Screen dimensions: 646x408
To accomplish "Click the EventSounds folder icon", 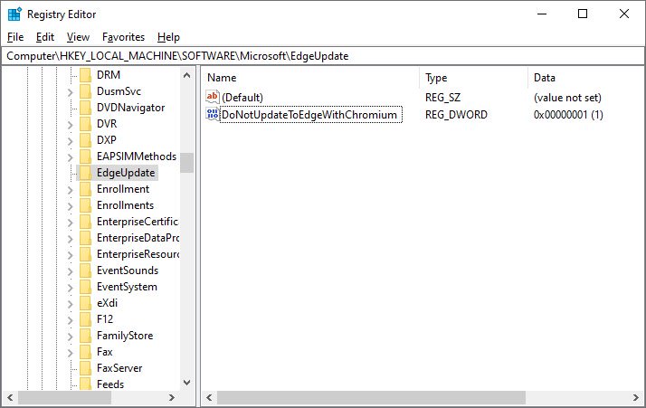I will [85, 270].
